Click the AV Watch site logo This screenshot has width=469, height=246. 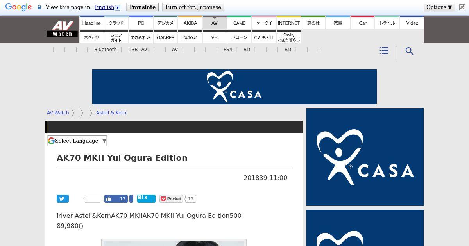point(62,29)
